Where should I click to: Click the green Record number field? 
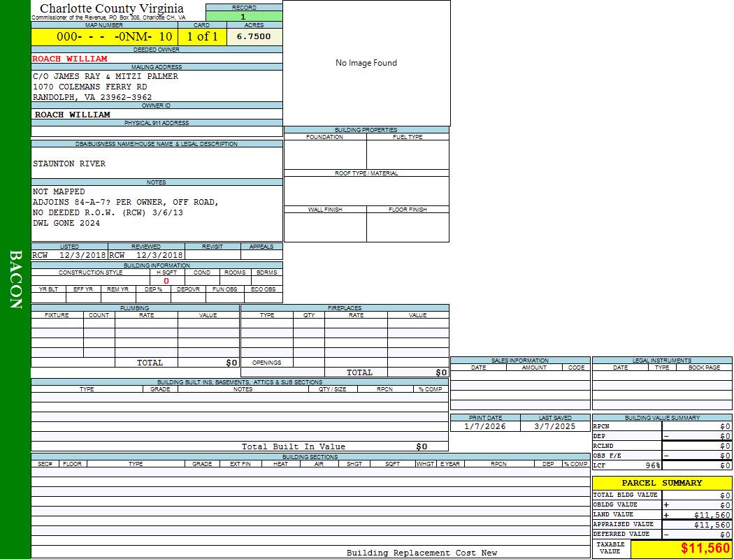coord(243,17)
